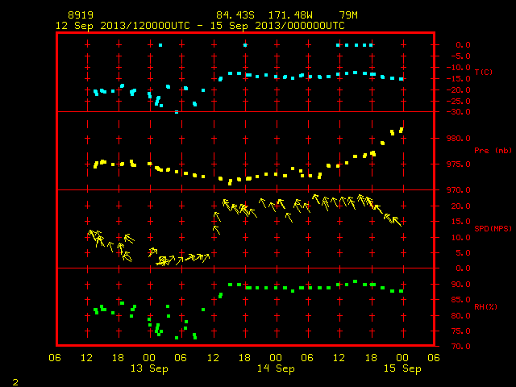Click the T(C) temperature axis label

tap(484, 72)
